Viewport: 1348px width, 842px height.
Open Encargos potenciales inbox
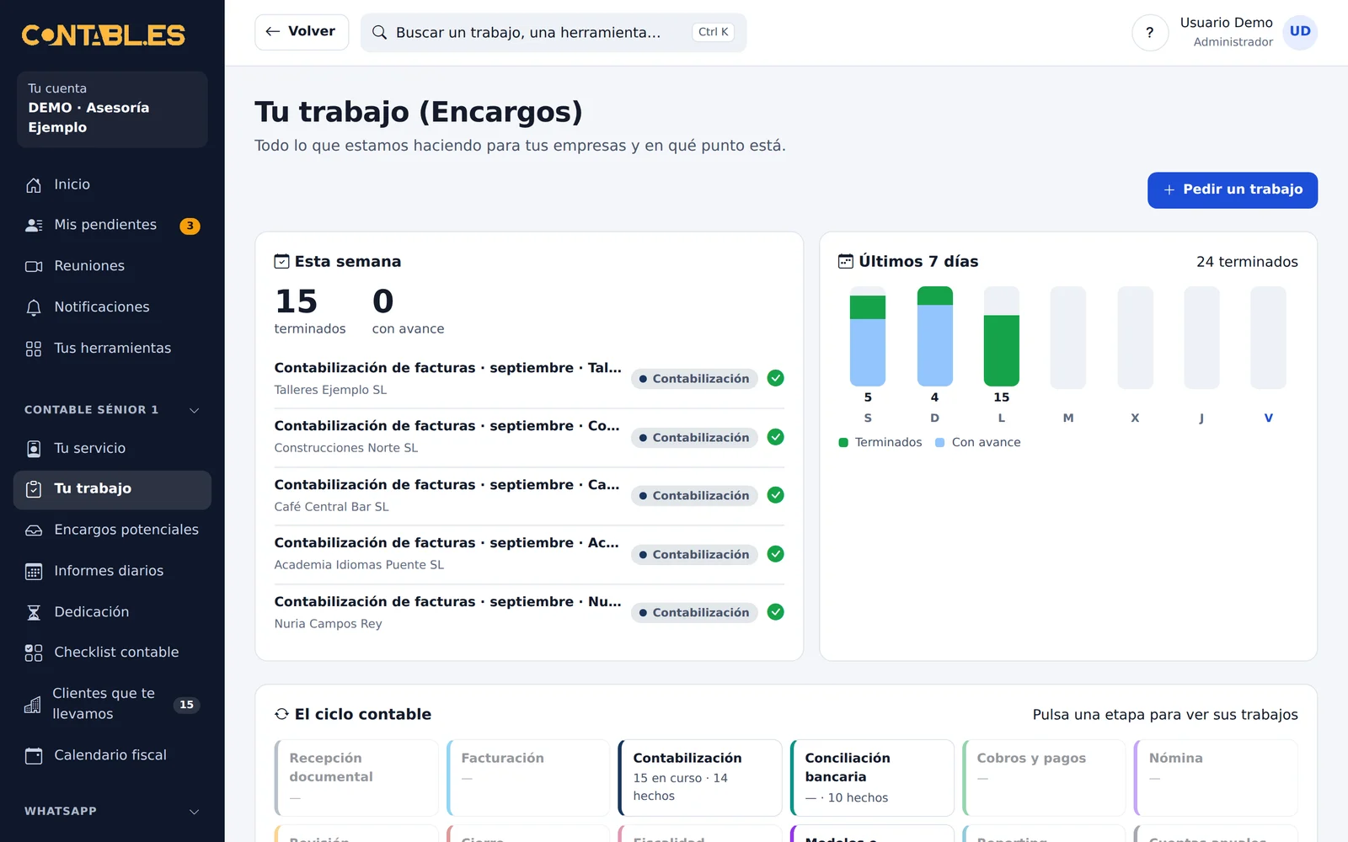pos(112,530)
